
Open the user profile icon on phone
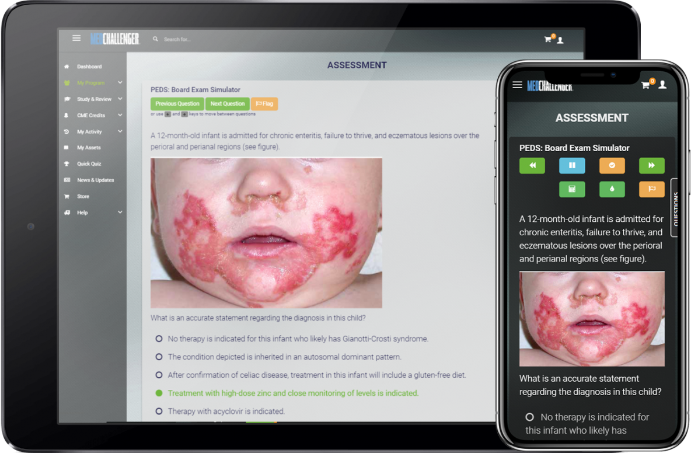tap(662, 85)
